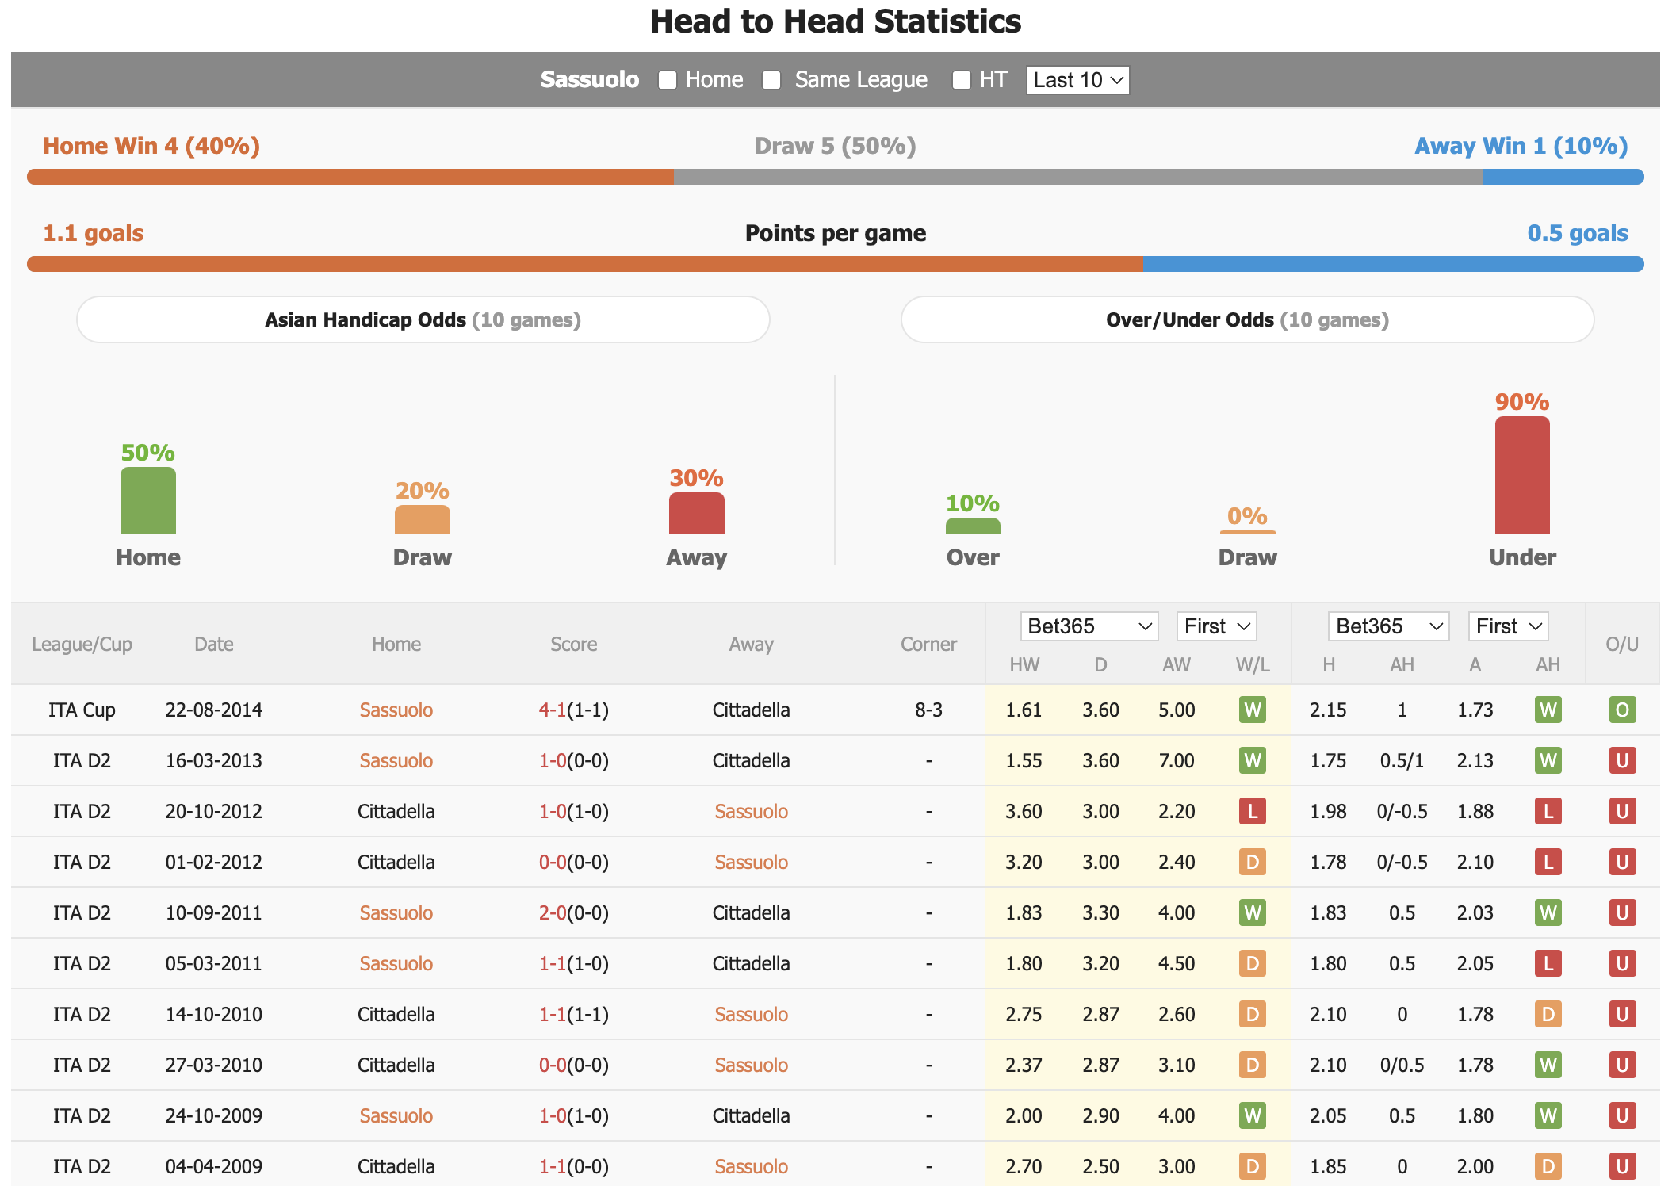Click the Sassuolo team name in header bar

(x=590, y=79)
